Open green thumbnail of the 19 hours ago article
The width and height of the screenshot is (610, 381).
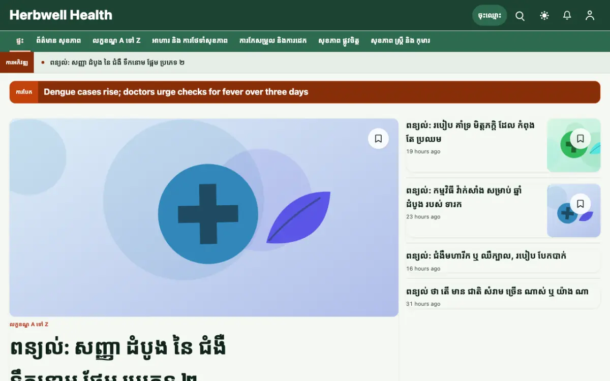tap(574, 145)
